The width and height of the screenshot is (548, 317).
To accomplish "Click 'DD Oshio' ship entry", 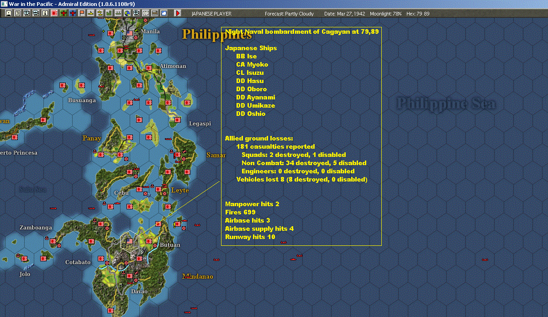I will coord(251,114).
